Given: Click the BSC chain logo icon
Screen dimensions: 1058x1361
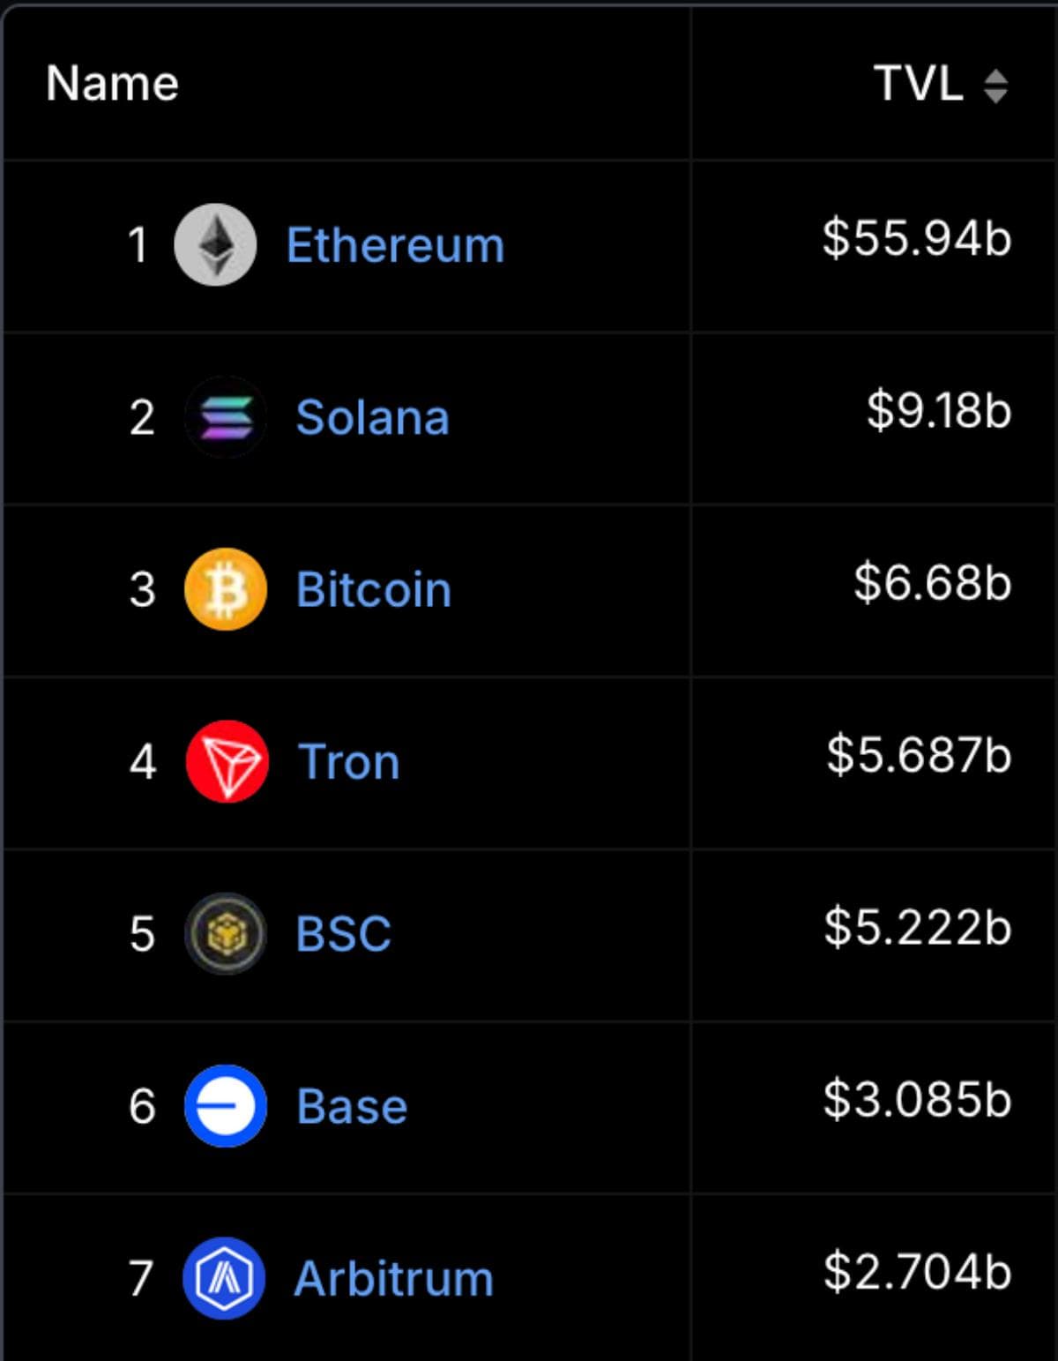Looking at the screenshot, I should tap(226, 933).
